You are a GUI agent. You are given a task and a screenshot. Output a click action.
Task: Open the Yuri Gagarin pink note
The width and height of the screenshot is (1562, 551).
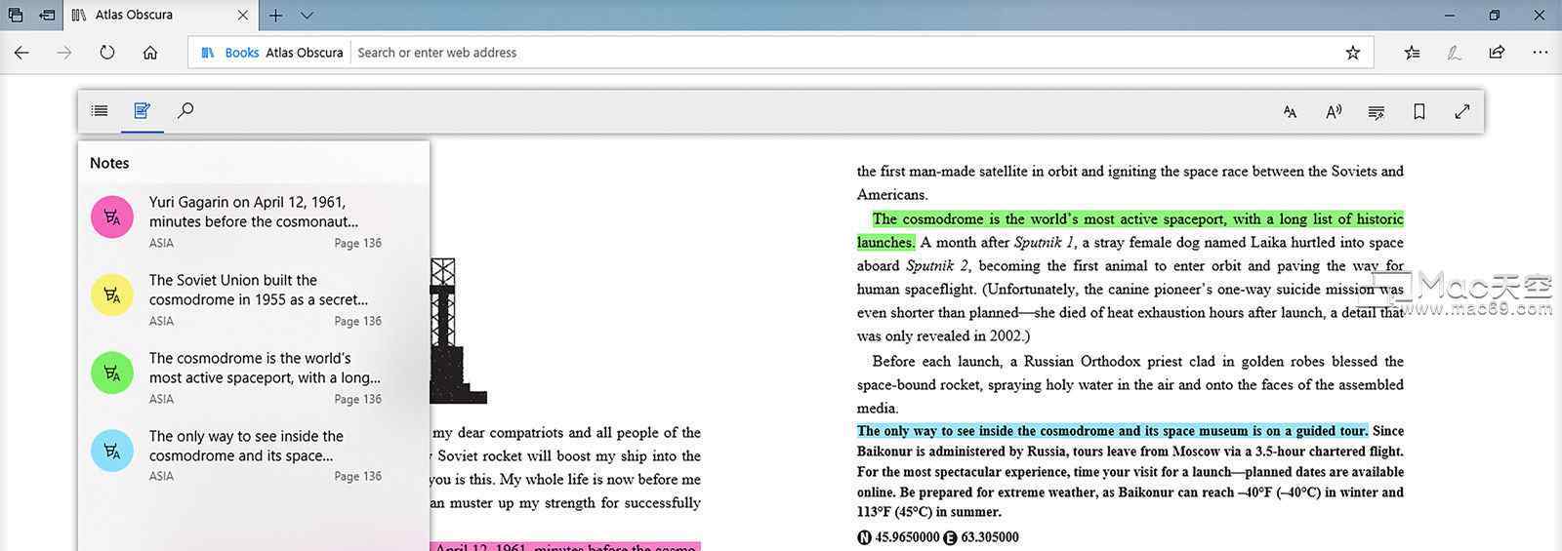click(x=254, y=222)
